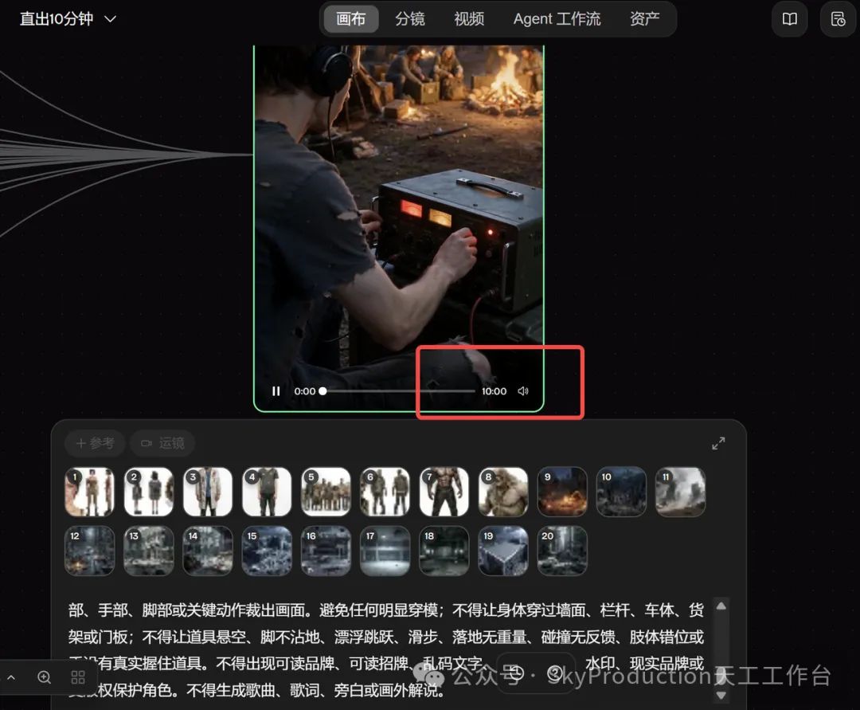Open the 直出10分钟 project dropdown
The height and width of the screenshot is (710, 860).
[x=68, y=19]
